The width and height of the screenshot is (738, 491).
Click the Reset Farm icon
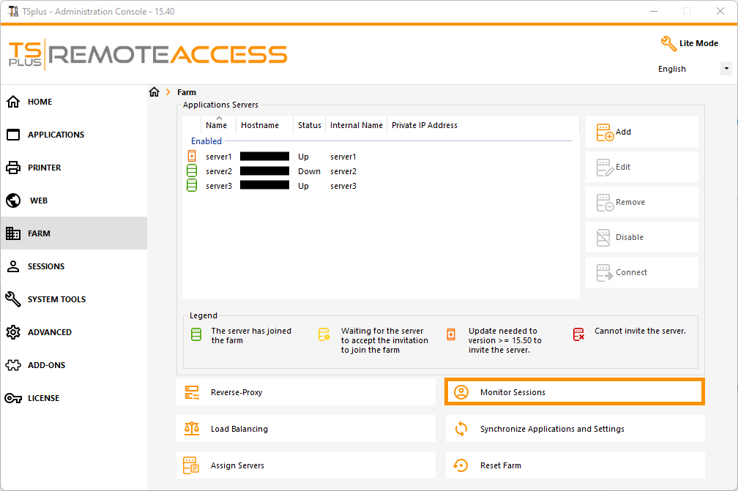click(x=461, y=465)
